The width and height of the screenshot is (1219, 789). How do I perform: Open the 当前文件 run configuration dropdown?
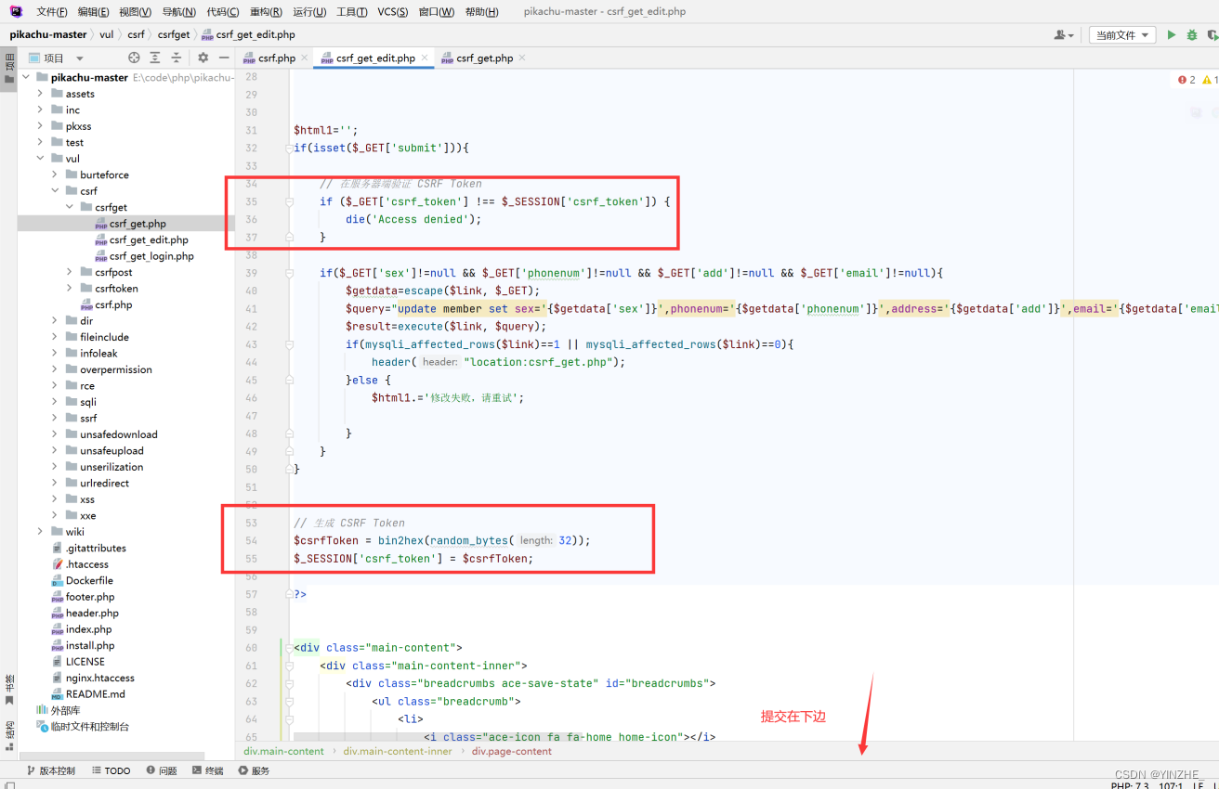(1122, 35)
